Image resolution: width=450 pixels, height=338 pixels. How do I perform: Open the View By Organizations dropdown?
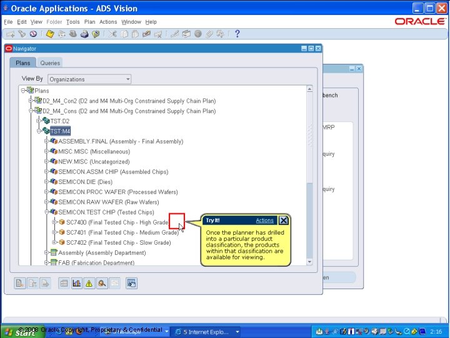coord(89,79)
